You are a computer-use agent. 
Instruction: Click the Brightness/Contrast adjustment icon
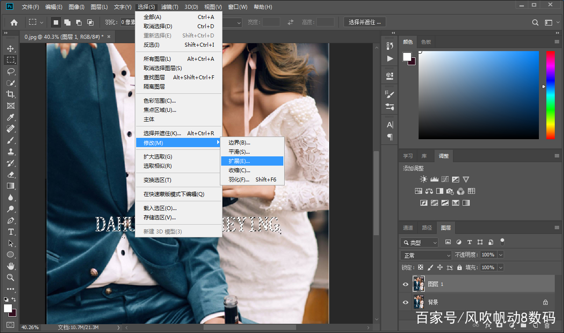coord(423,179)
